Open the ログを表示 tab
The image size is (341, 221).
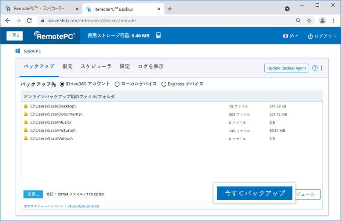pyautogui.click(x=151, y=67)
